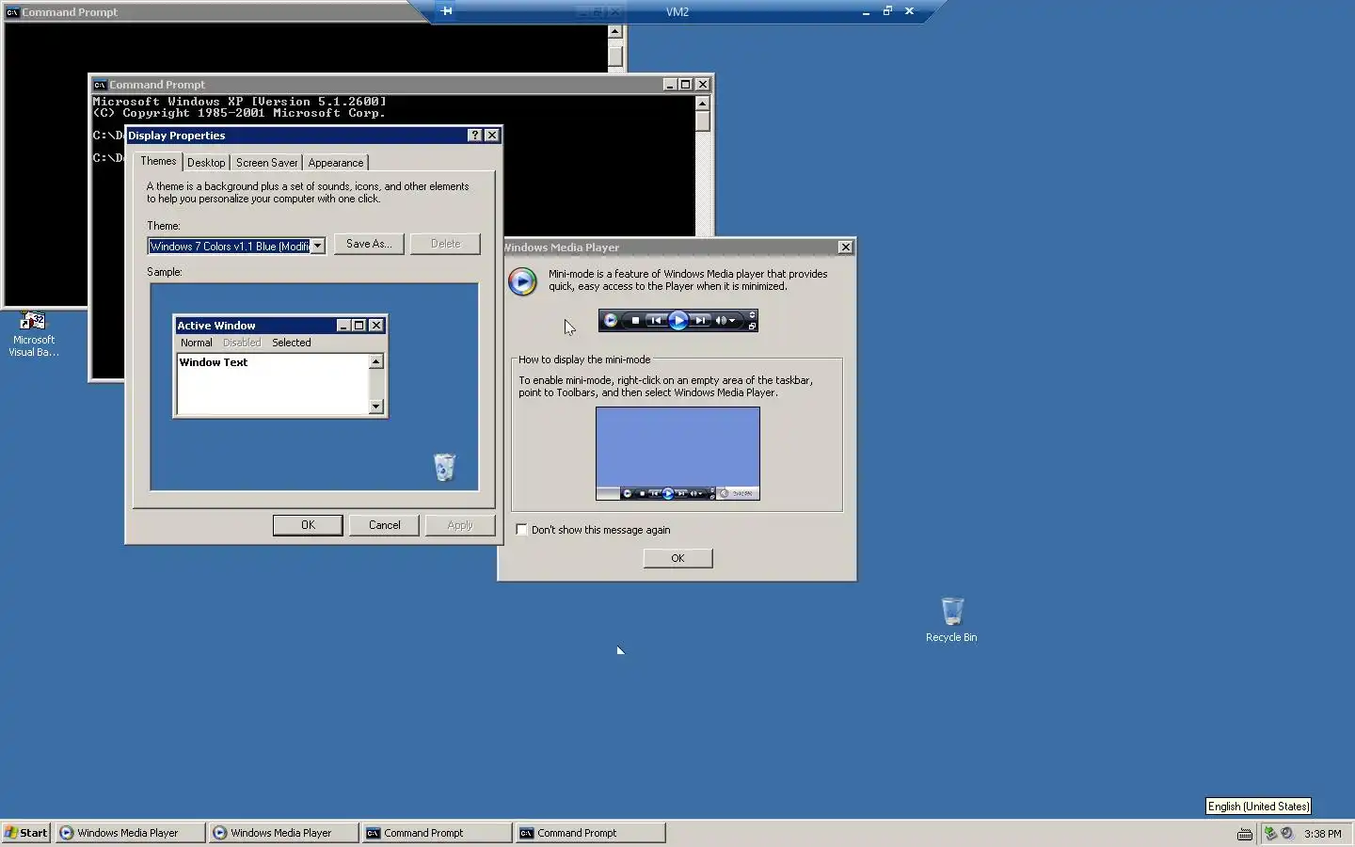Open the system menu icon of the rear Command Prompt
Image resolution: width=1355 pixels, height=847 pixels.
[x=12, y=12]
